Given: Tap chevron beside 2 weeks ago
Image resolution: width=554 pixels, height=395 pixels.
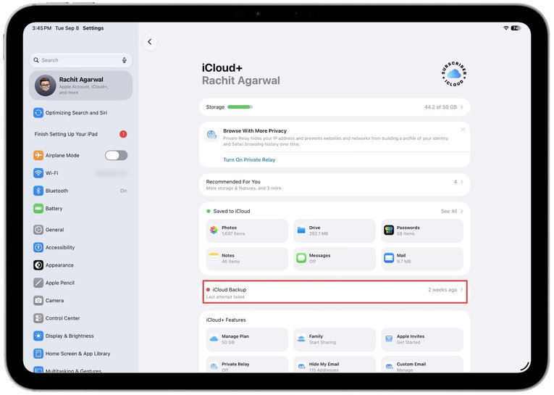Looking at the screenshot, I should (461, 290).
